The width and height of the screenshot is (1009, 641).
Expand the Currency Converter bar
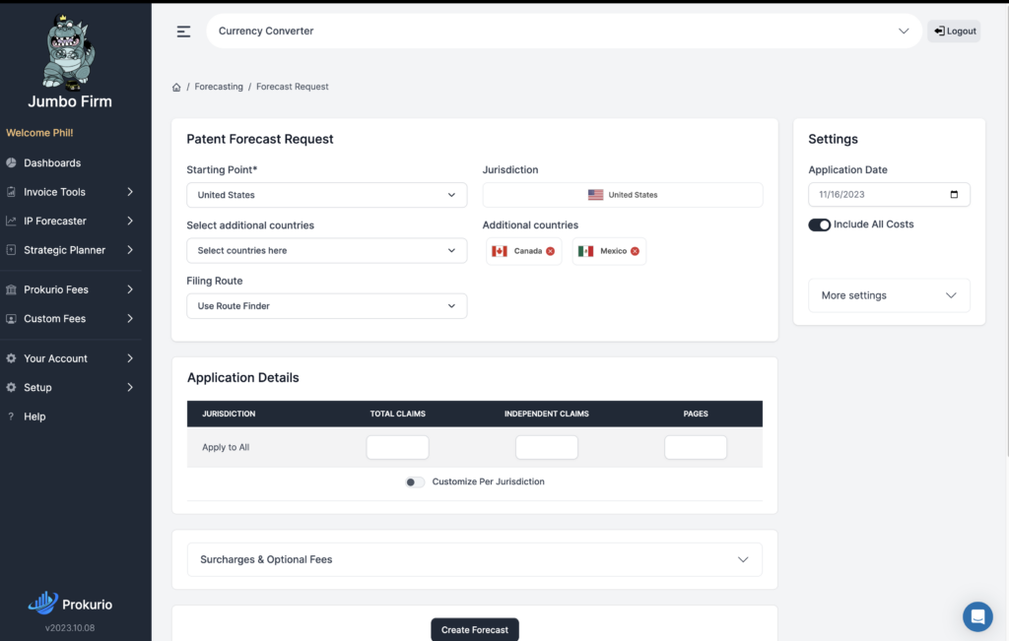[x=564, y=31]
